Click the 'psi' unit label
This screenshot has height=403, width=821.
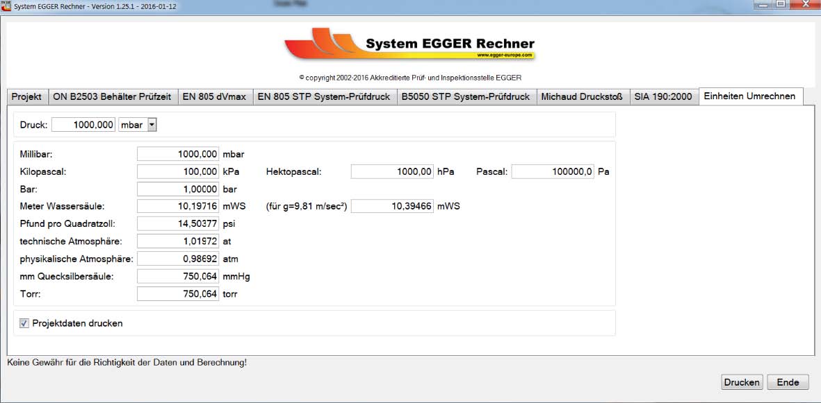(229, 224)
